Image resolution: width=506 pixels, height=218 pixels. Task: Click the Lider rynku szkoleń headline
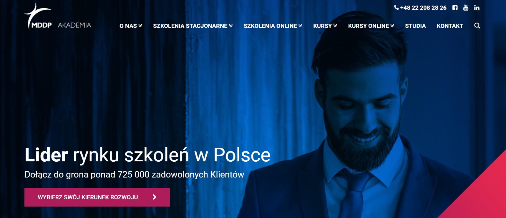pyautogui.click(x=147, y=155)
